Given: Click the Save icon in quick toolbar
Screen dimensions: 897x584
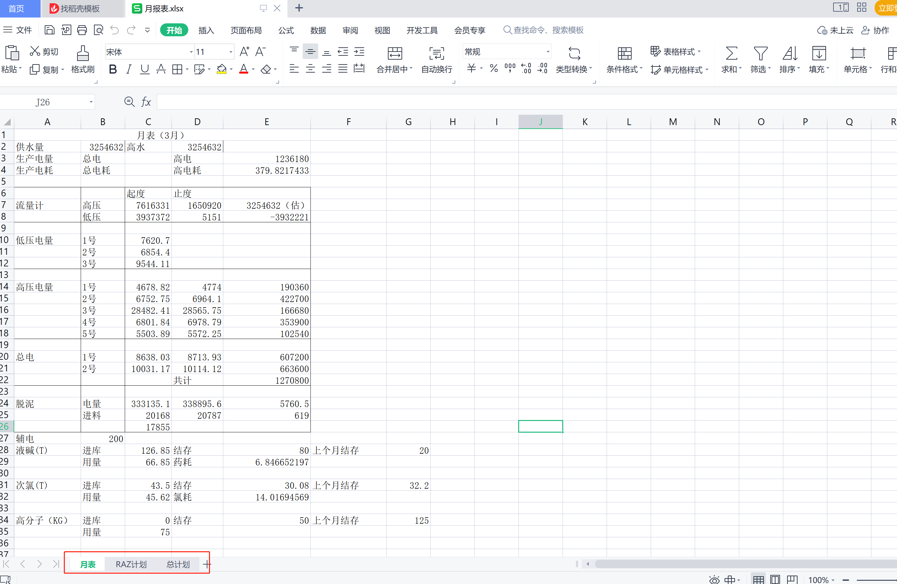Looking at the screenshot, I should pyautogui.click(x=49, y=30).
